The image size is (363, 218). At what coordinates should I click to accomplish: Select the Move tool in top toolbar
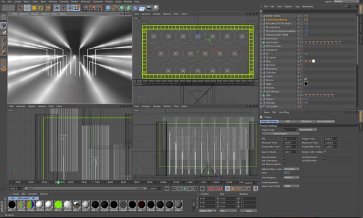coord(27,8)
